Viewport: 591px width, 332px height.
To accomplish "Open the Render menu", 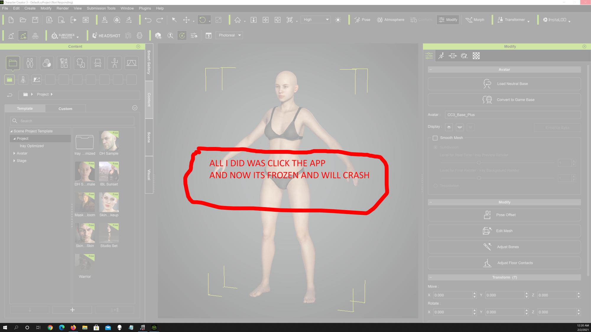I will (x=63, y=8).
